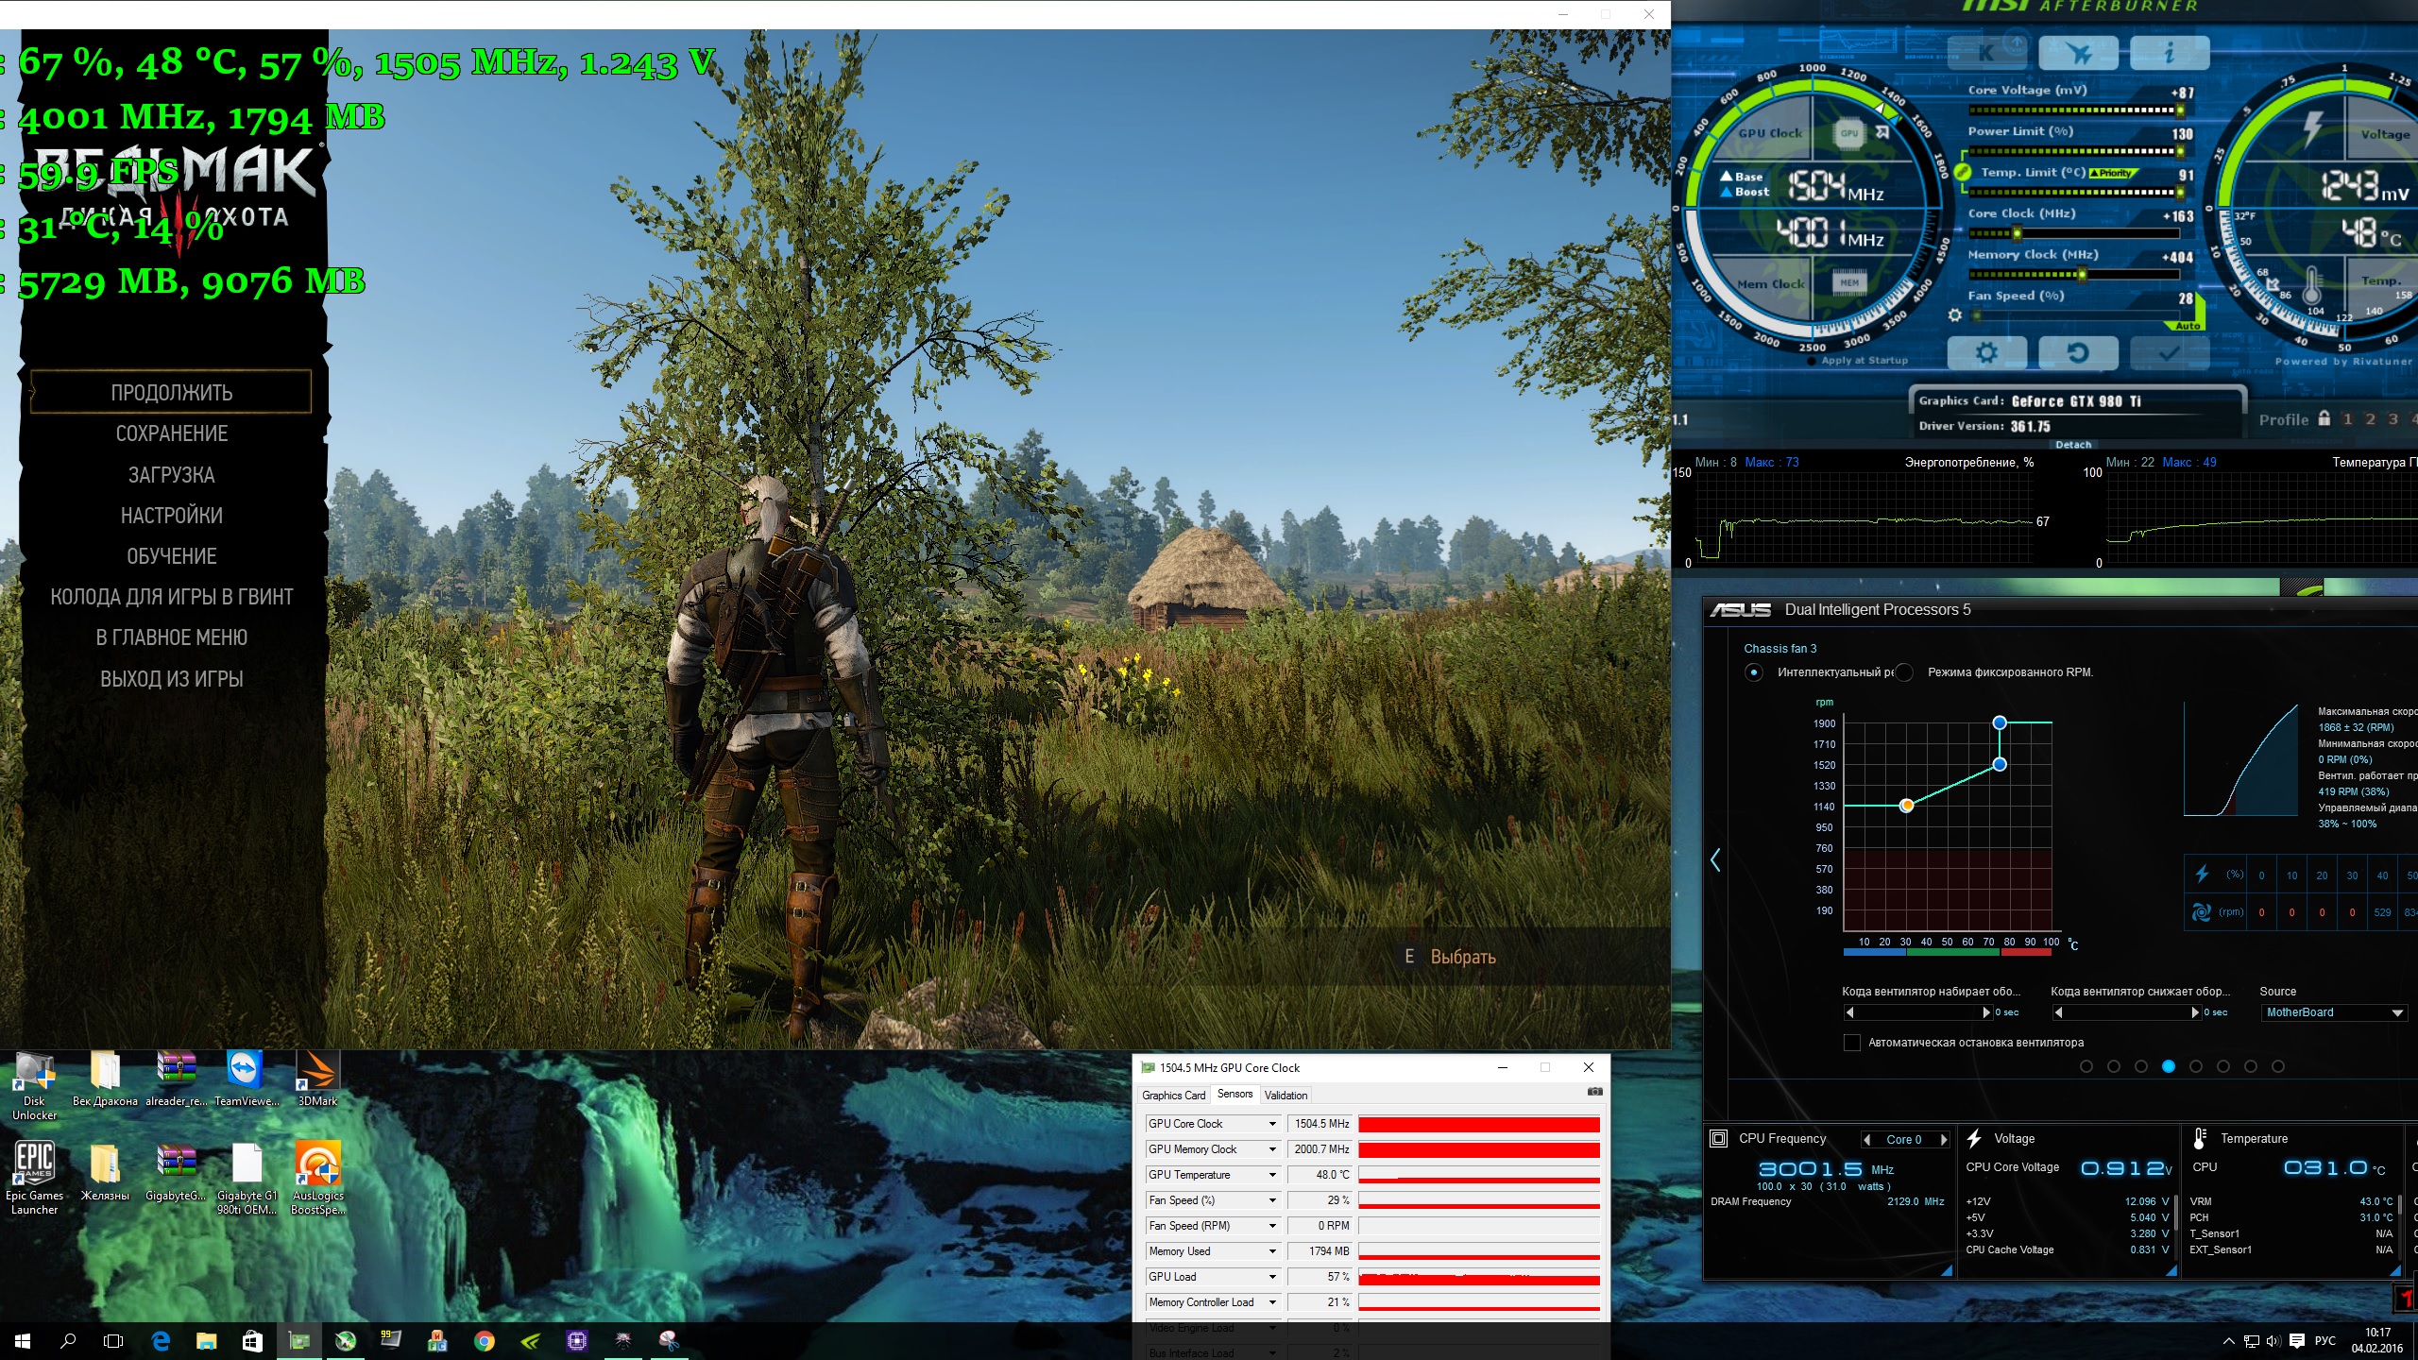Click the Kombustor 'K' button
The height and width of the screenshot is (1360, 2418).
pos(1986,54)
